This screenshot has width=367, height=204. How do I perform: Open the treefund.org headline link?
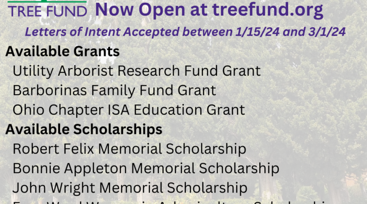point(209,10)
